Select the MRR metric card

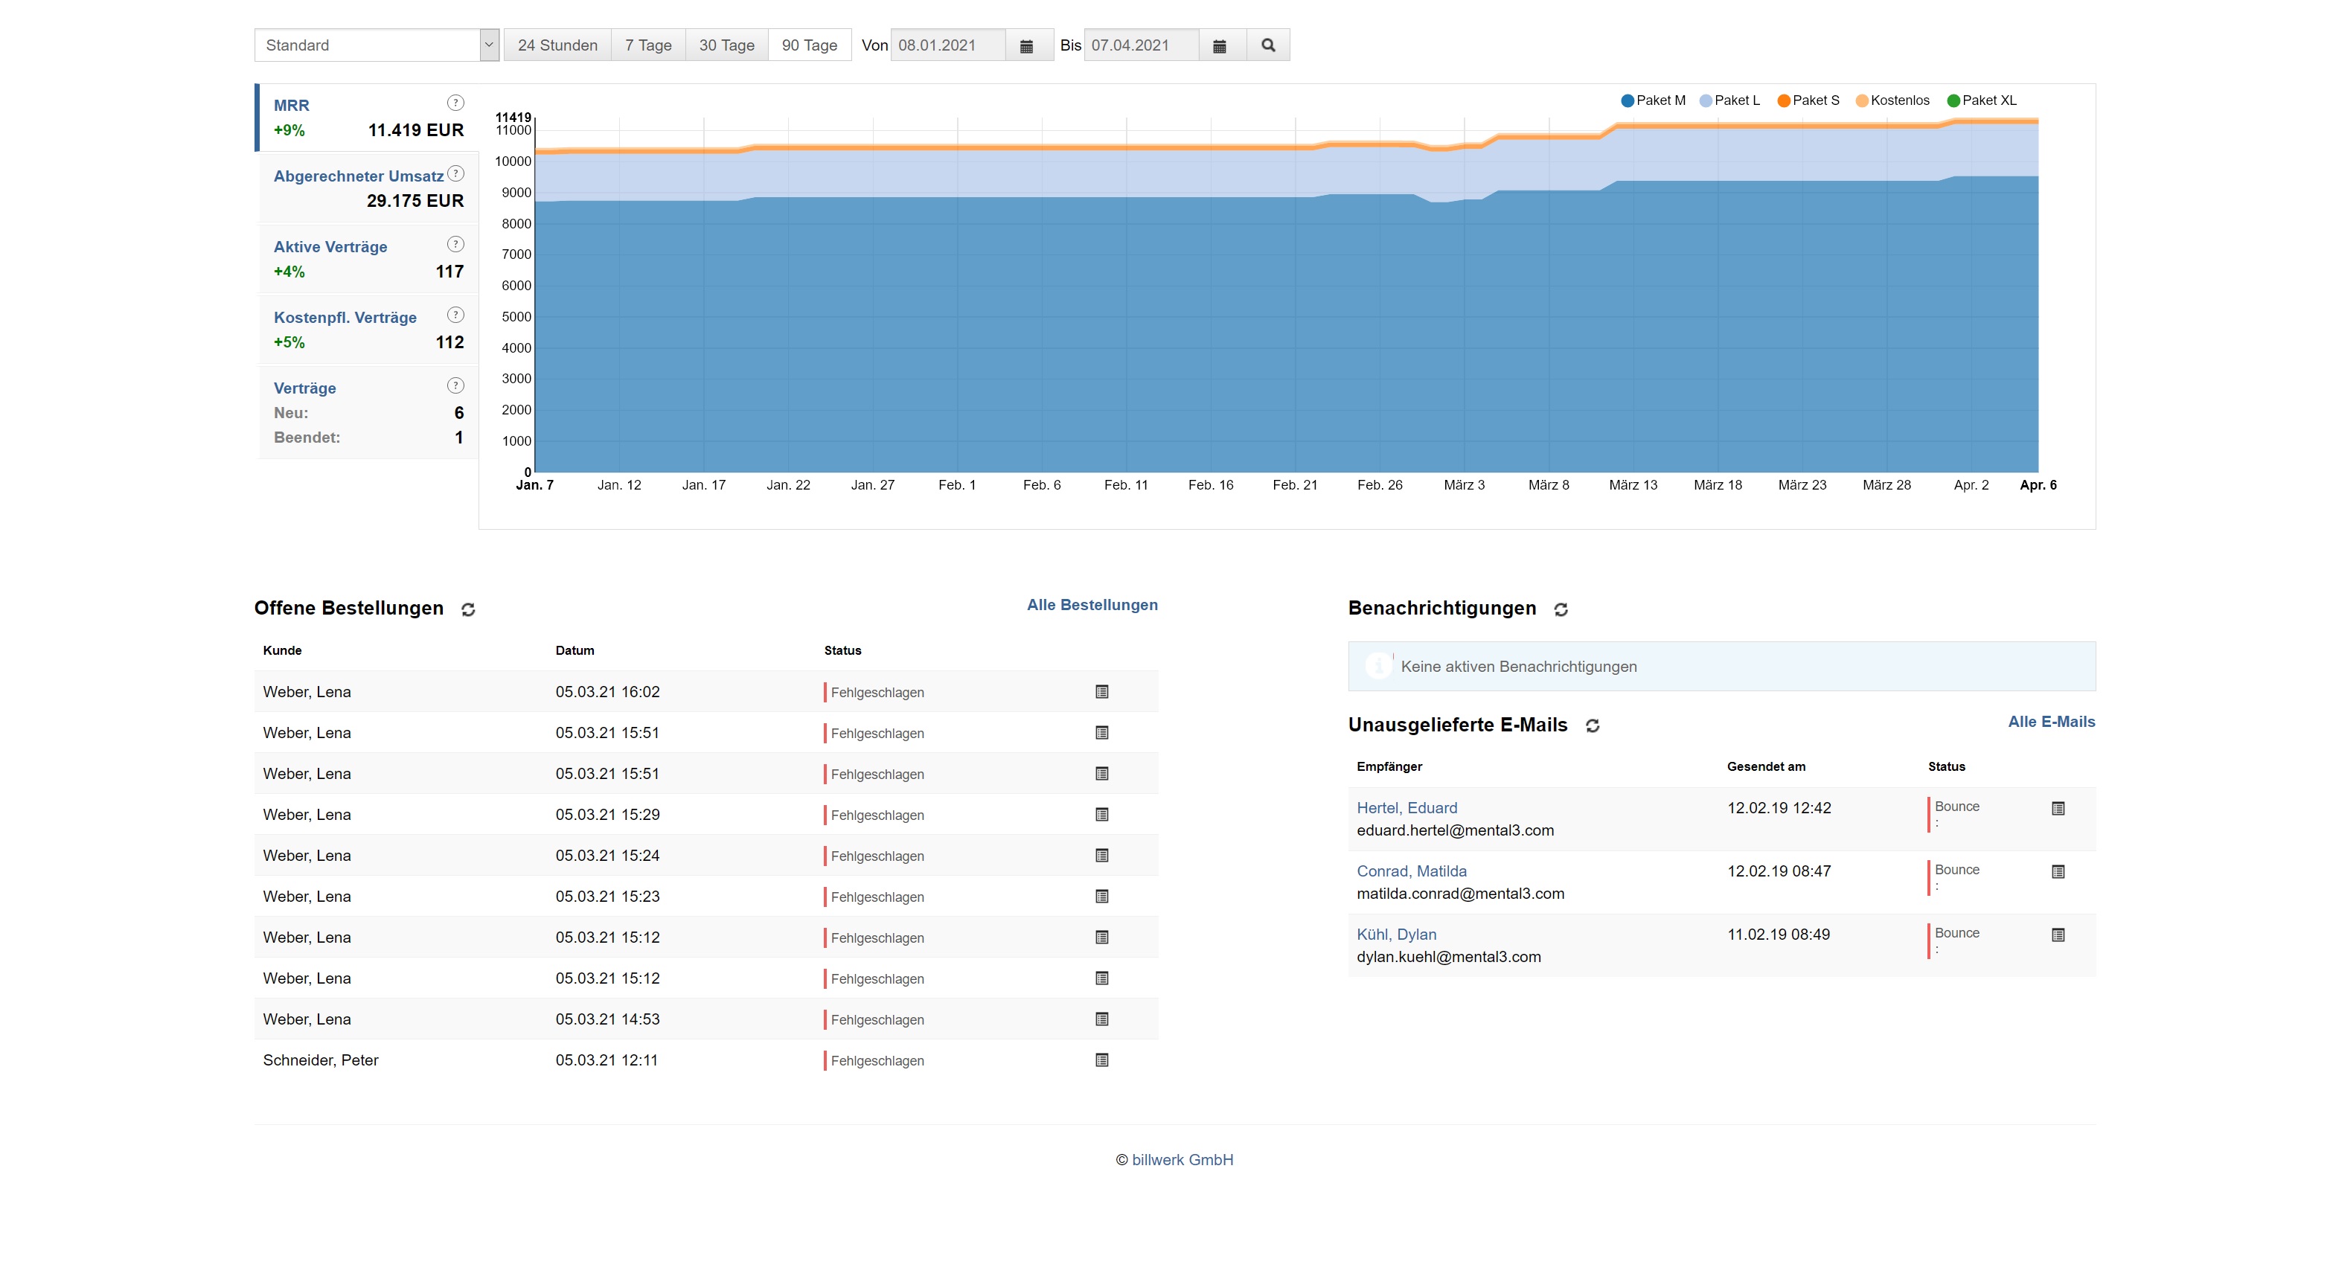coord(367,118)
